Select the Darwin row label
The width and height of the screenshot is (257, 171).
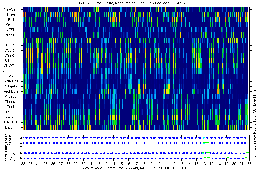point(11,127)
